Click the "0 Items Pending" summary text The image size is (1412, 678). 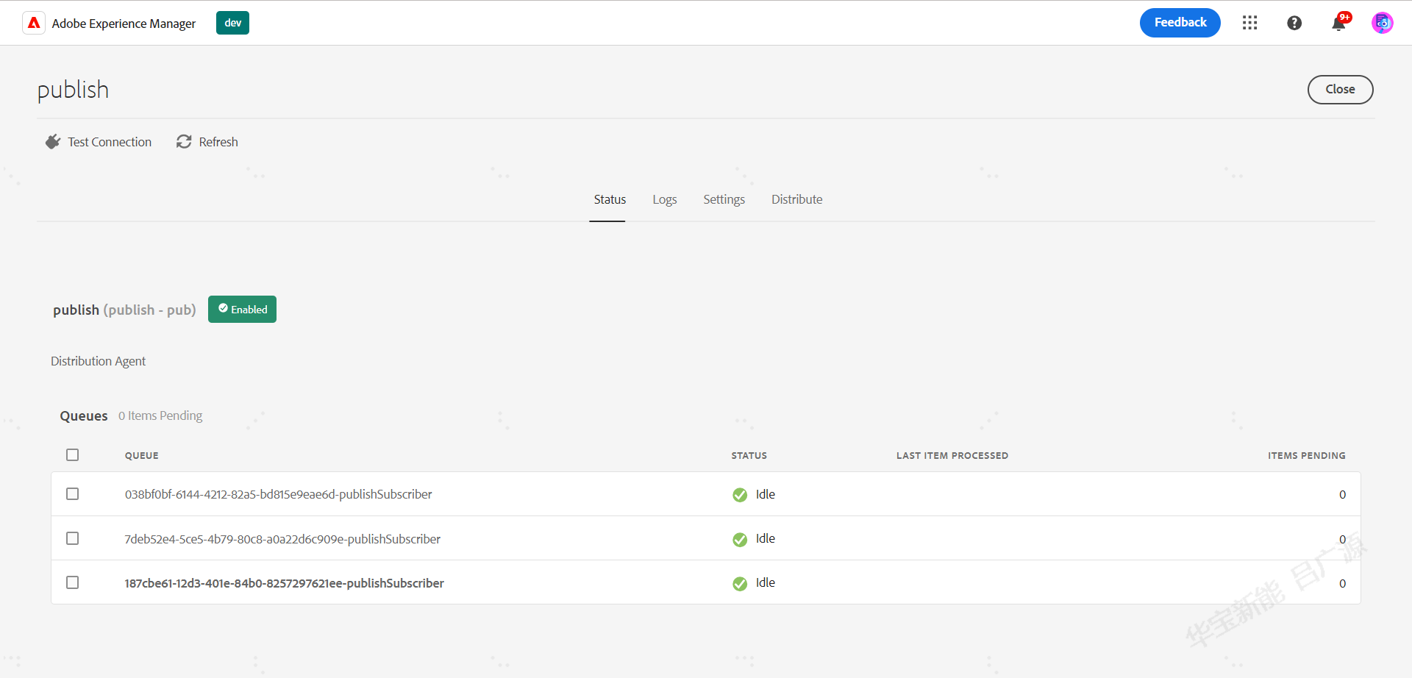160,415
